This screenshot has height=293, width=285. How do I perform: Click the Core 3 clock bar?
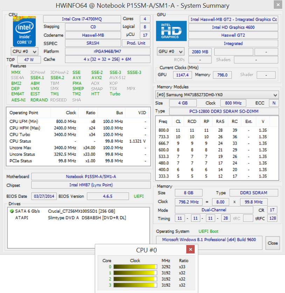click(x=135, y=285)
